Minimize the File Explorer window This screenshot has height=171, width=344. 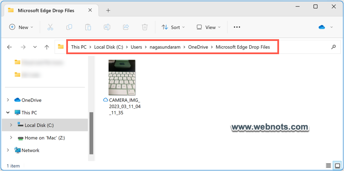pos(297,6)
